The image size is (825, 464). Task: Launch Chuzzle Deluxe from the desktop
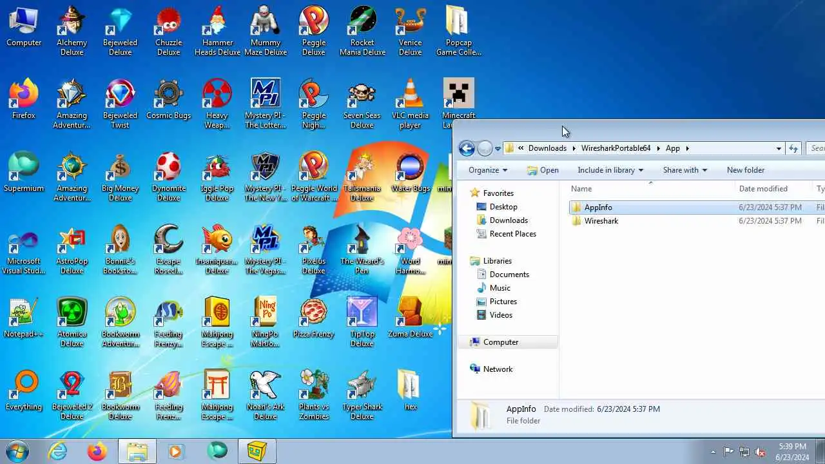coord(168,31)
